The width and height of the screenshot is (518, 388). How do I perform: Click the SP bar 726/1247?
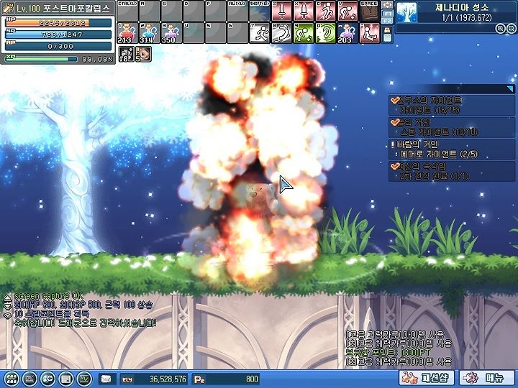(x=58, y=34)
